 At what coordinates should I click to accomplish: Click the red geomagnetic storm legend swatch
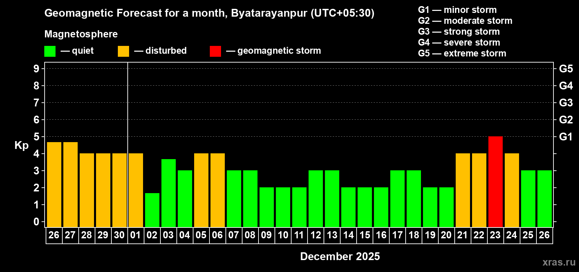coord(215,51)
